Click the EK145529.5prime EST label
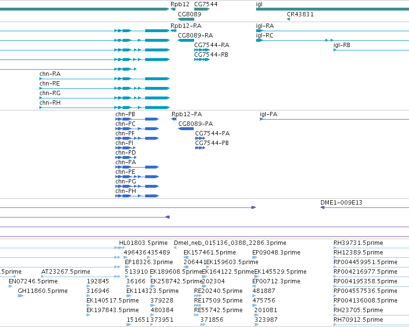The image size is (409, 327). tap(280, 272)
